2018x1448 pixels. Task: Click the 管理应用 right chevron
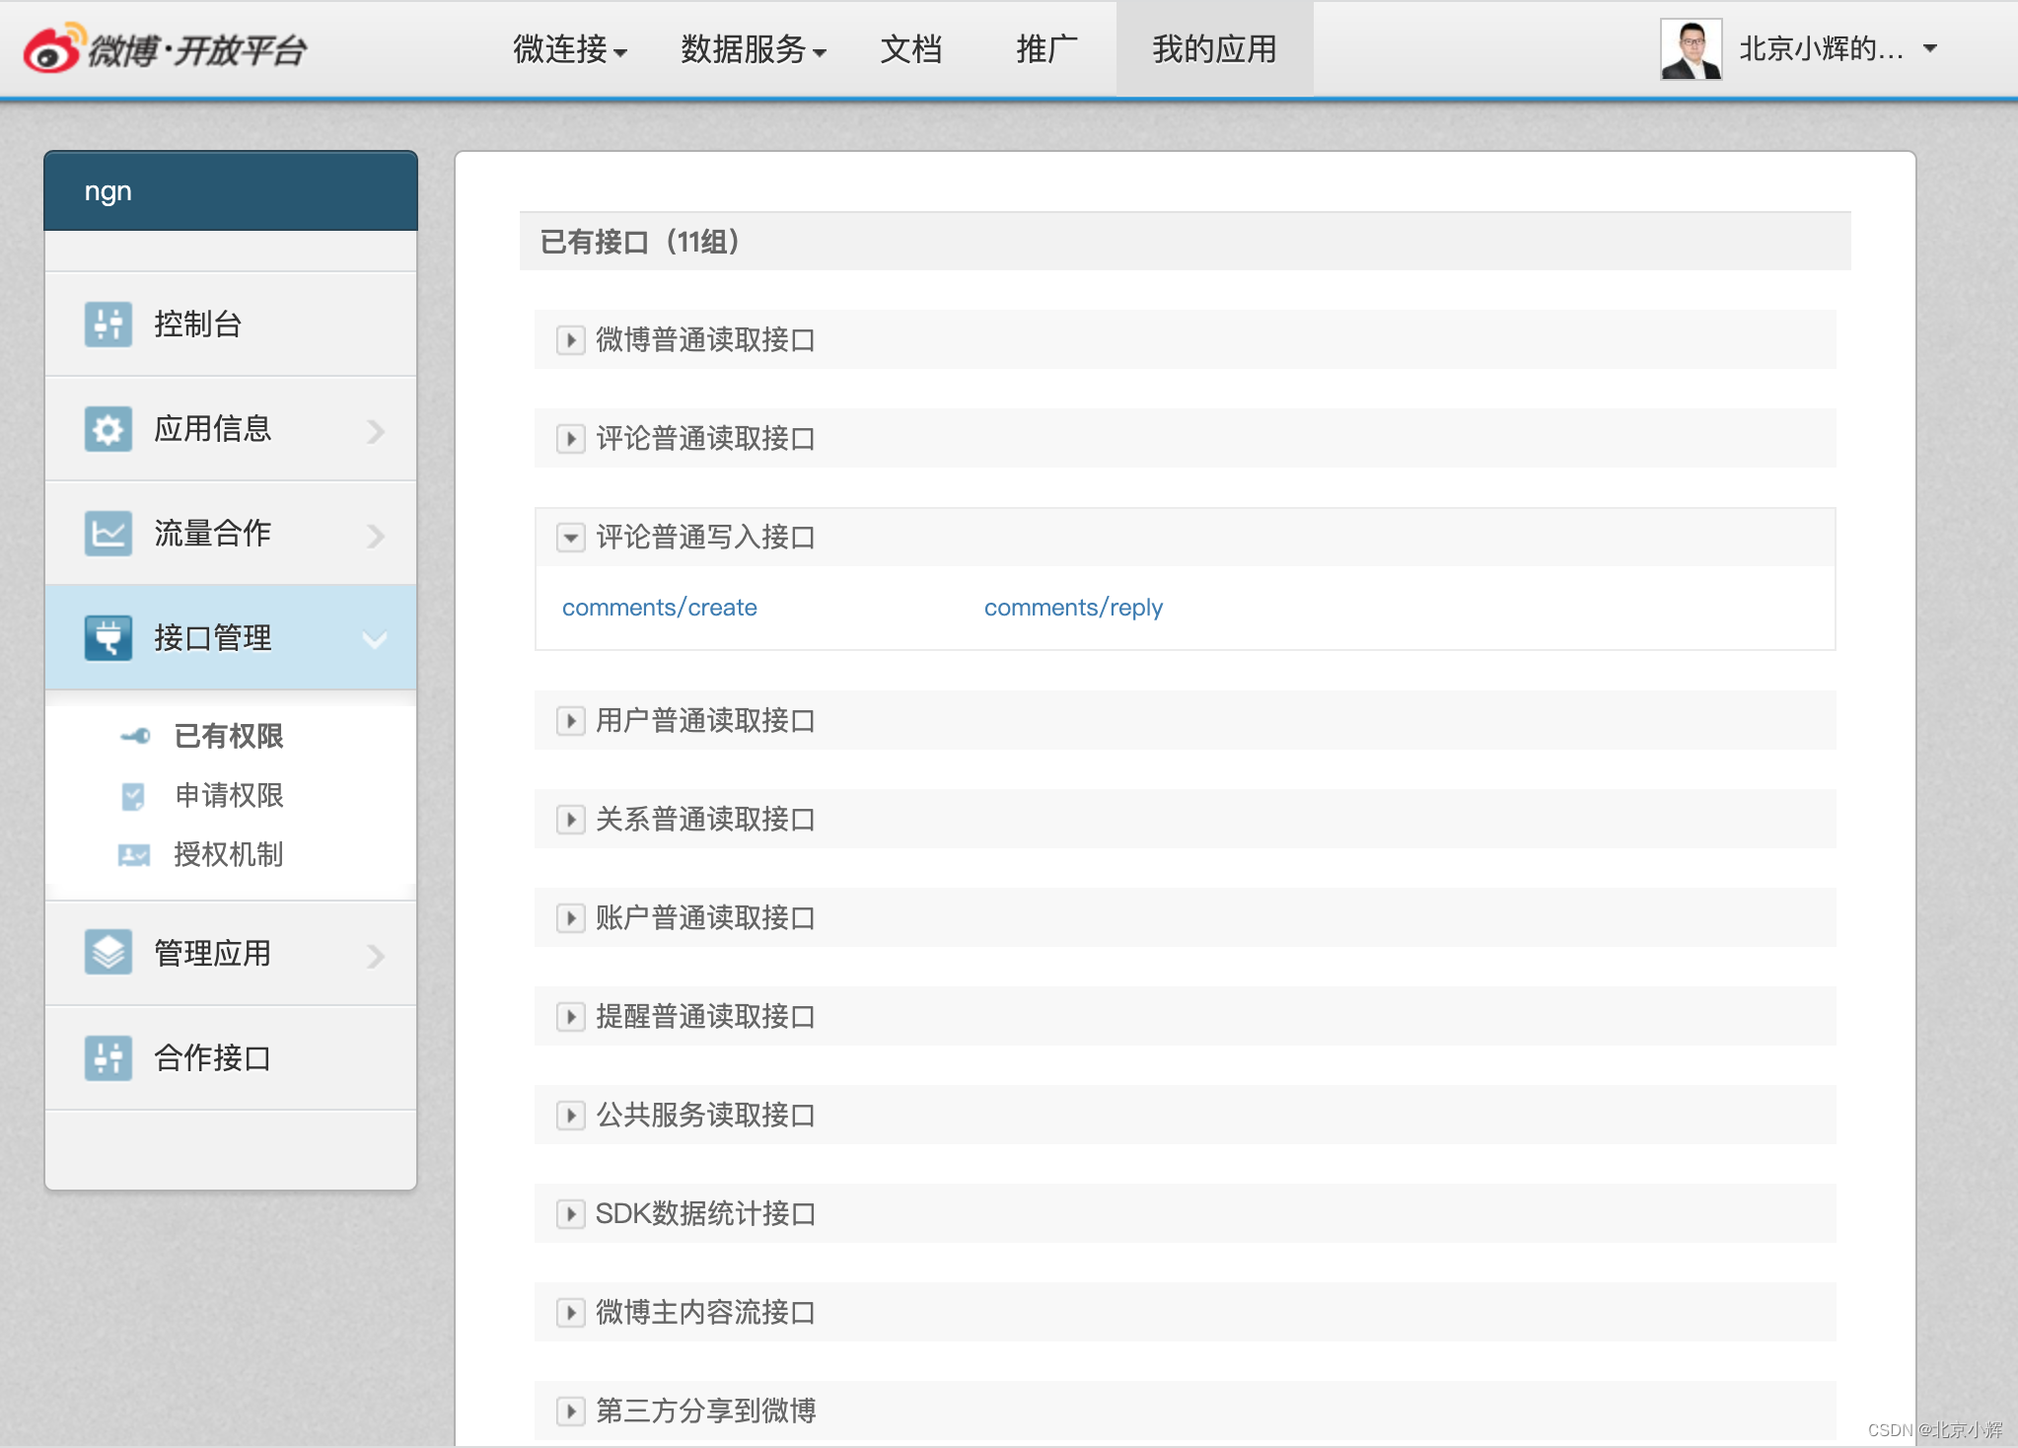pyautogui.click(x=376, y=956)
